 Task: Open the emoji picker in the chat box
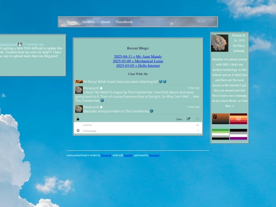(x=78, y=130)
